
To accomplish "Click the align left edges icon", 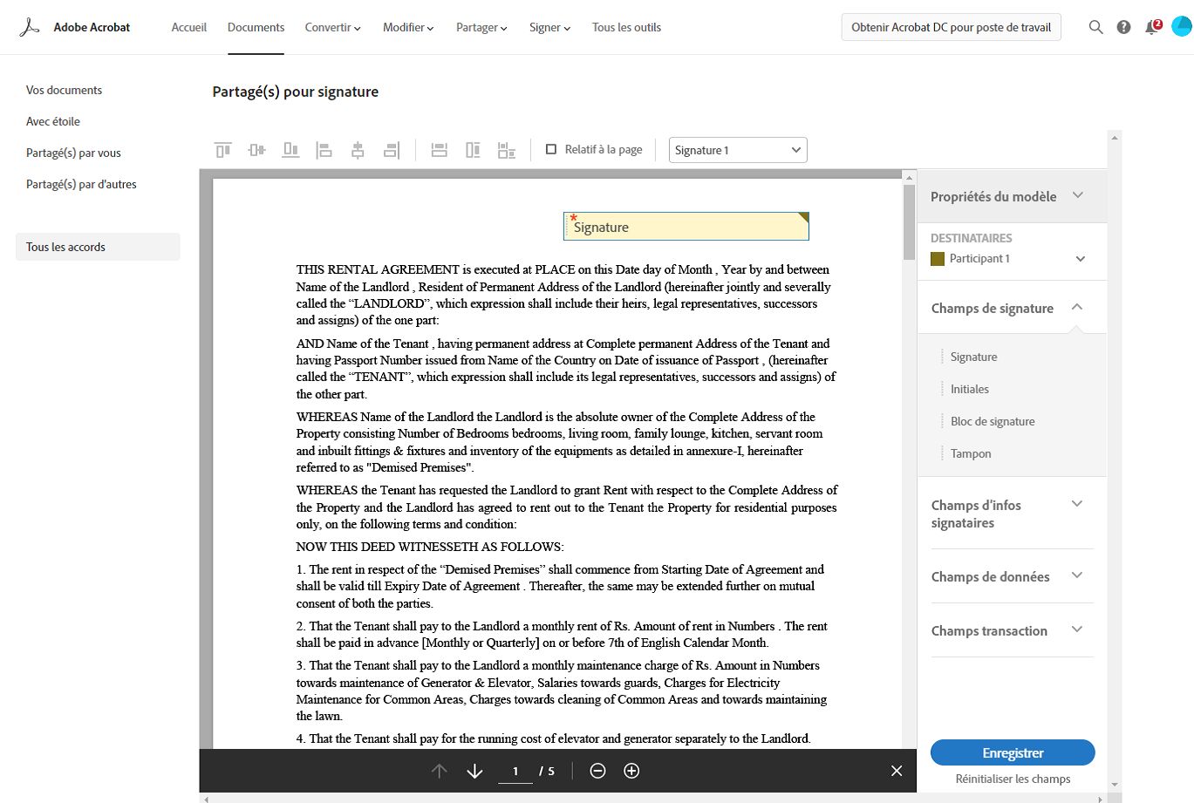I will tap(324, 150).
